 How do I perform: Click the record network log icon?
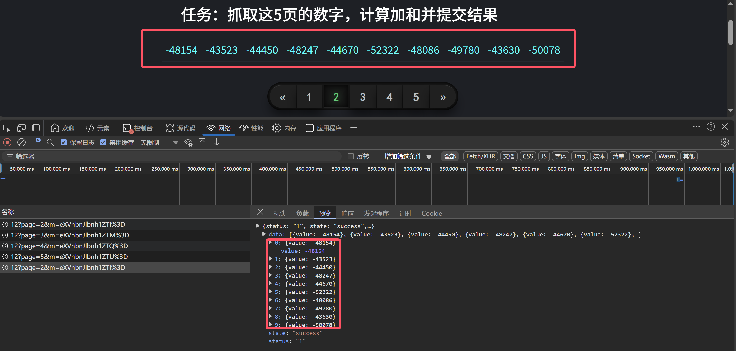coord(7,142)
